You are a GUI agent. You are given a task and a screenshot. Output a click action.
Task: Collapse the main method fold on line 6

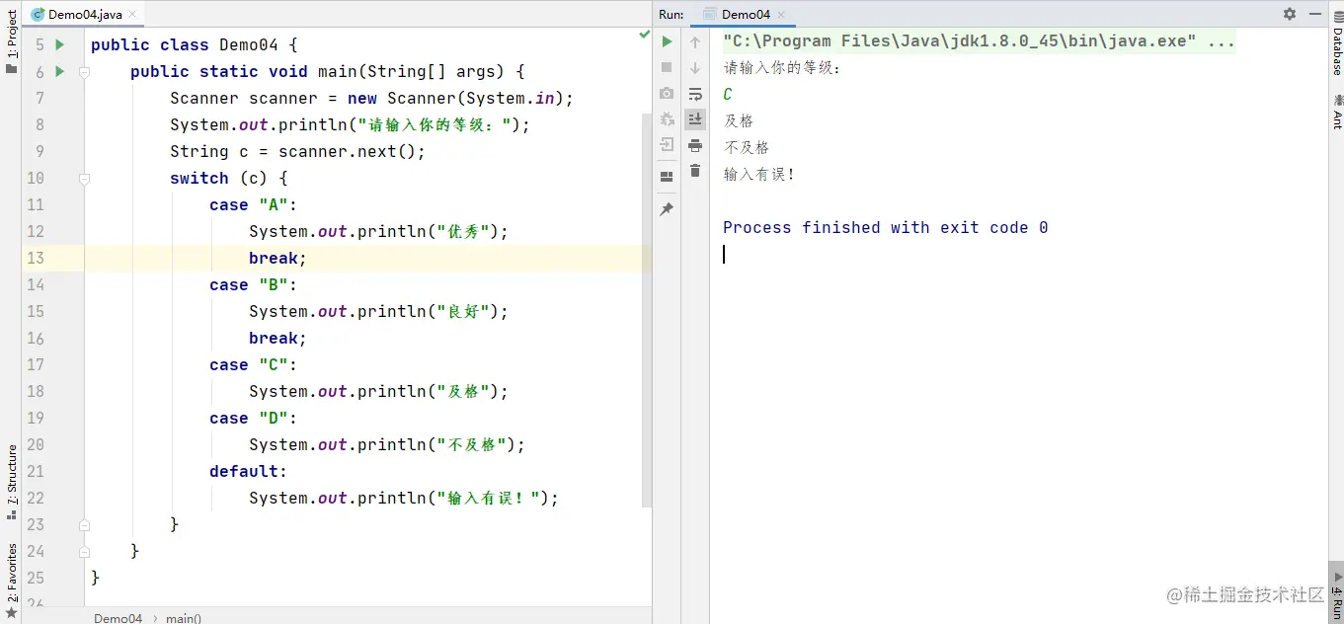point(85,72)
